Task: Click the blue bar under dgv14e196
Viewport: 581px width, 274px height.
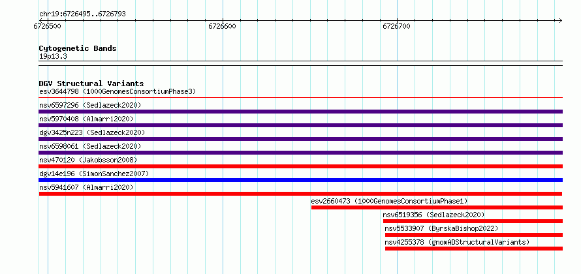Action: [x=301, y=180]
